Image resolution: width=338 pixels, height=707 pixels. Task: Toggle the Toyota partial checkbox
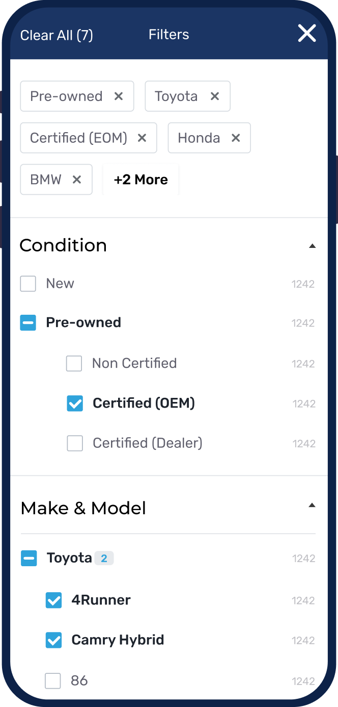[x=29, y=559]
